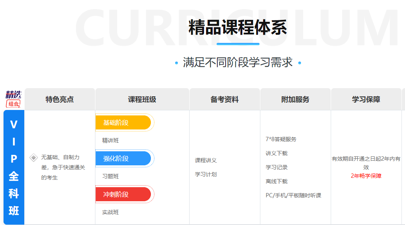Click the red 2年畅学保障 text

(366, 176)
